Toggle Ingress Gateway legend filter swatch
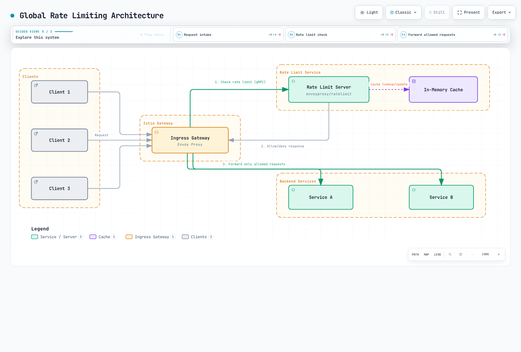Viewport: 521px width, 352px height. (x=129, y=237)
